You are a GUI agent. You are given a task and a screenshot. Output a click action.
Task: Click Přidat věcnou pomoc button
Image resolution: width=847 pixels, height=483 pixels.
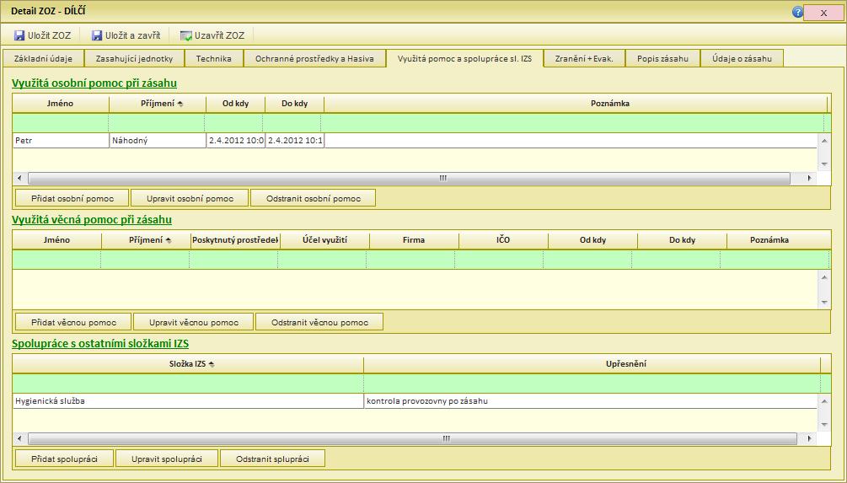[73, 322]
